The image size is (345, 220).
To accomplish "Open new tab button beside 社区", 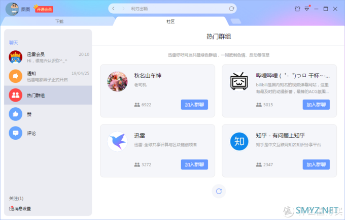I will coord(235,21).
